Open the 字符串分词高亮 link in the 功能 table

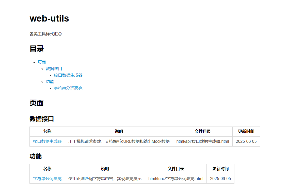pyautogui.click(x=47, y=179)
